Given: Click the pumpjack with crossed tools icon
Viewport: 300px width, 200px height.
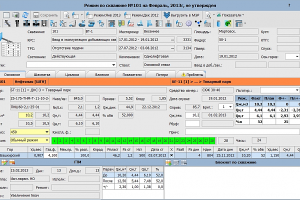Looking at the screenshot, I should (x=63, y=23).
